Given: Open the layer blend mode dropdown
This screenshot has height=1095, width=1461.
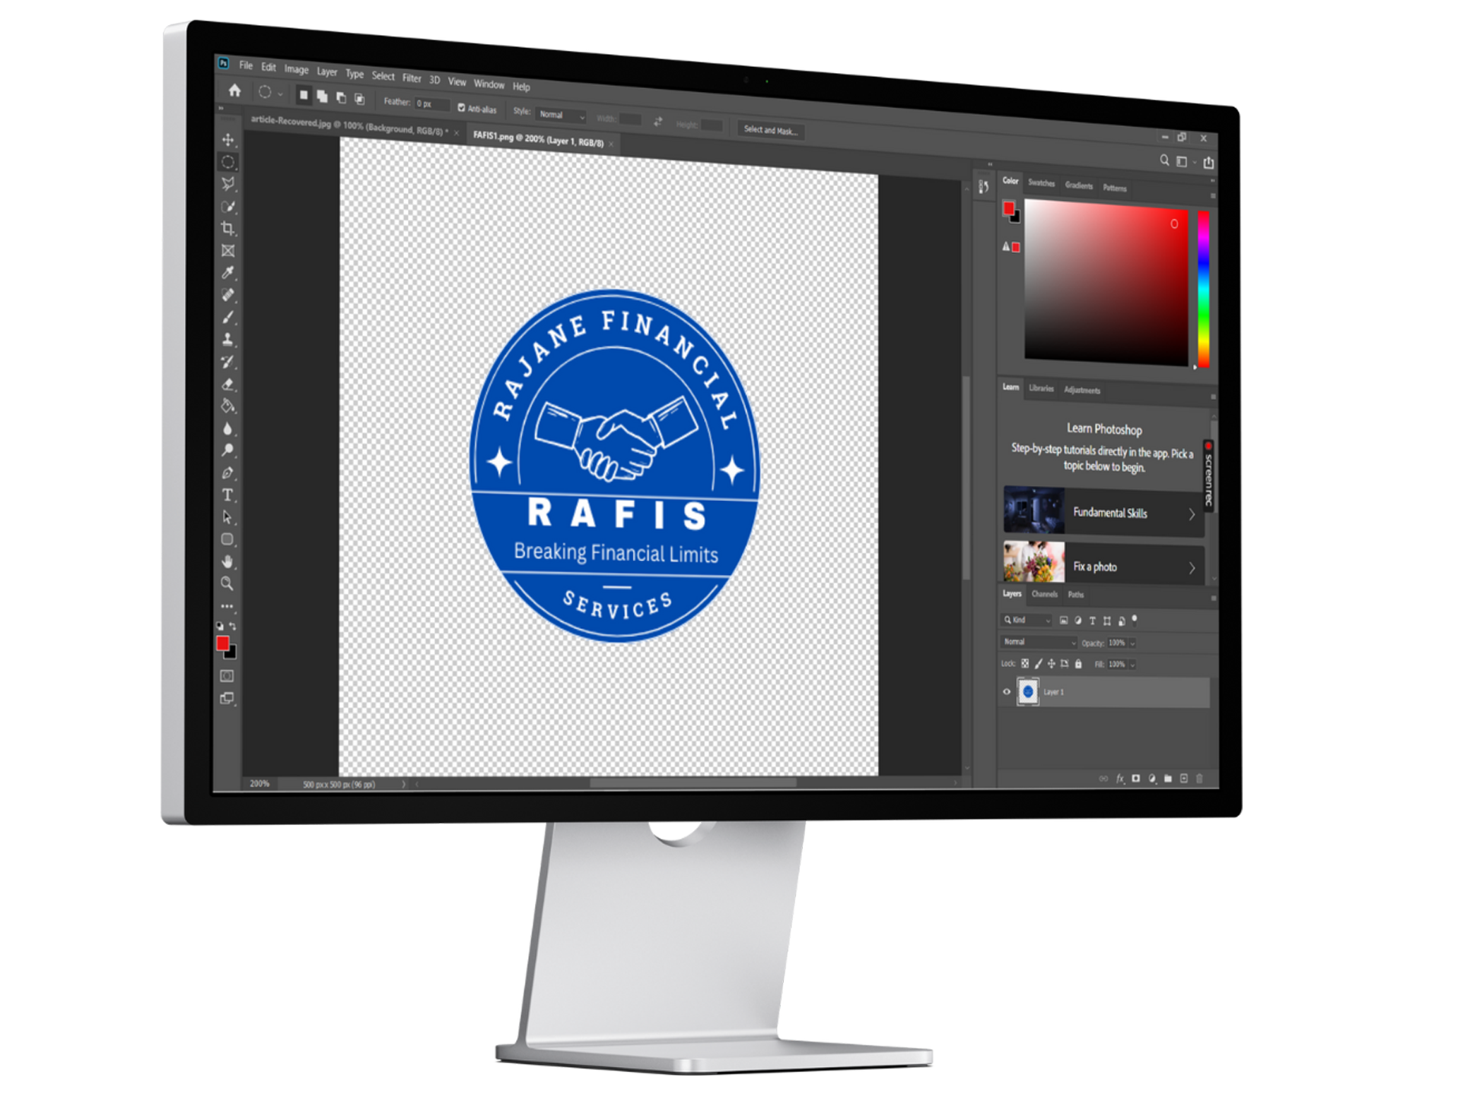Looking at the screenshot, I should click(x=1039, y=643).
